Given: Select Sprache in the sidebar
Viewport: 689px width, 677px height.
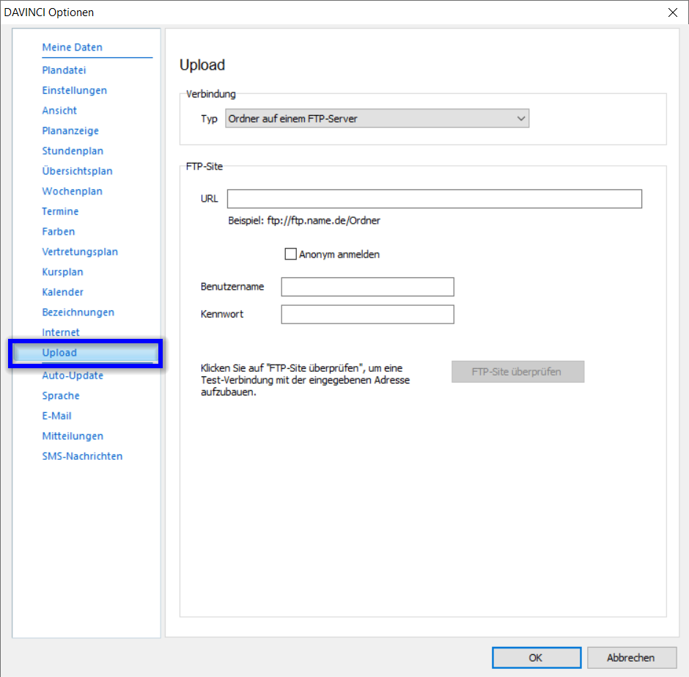Looking at the screenshot, I should (61, 395).
